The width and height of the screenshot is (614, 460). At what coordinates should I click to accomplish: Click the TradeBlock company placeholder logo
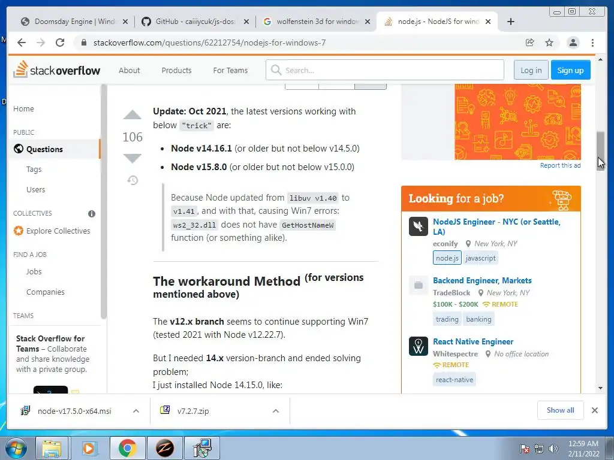418,285
